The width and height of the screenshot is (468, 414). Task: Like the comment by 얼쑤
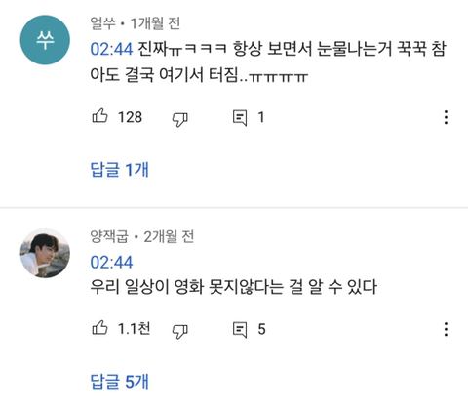pos(99,116)
